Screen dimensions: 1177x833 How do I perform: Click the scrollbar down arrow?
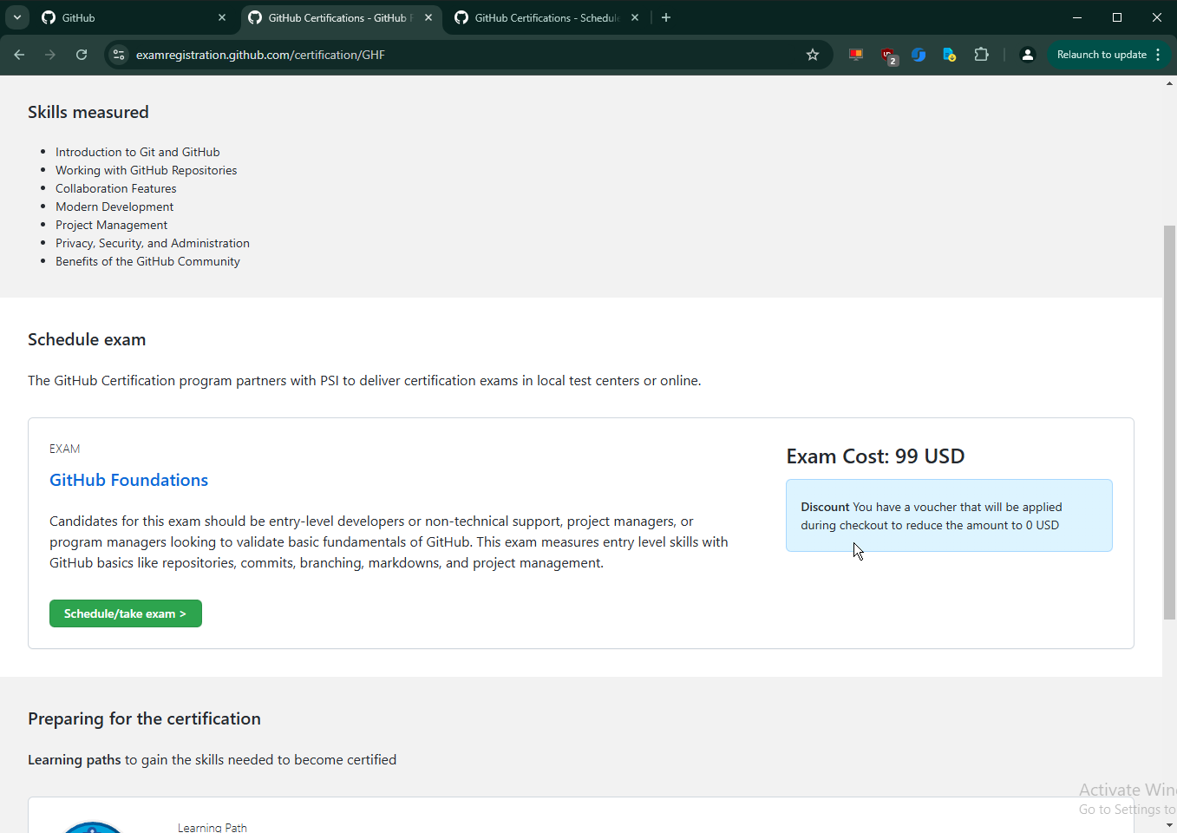point(1169,825)
